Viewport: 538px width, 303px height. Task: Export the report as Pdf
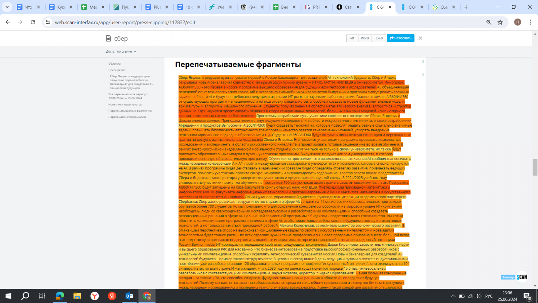pos(351,38)
